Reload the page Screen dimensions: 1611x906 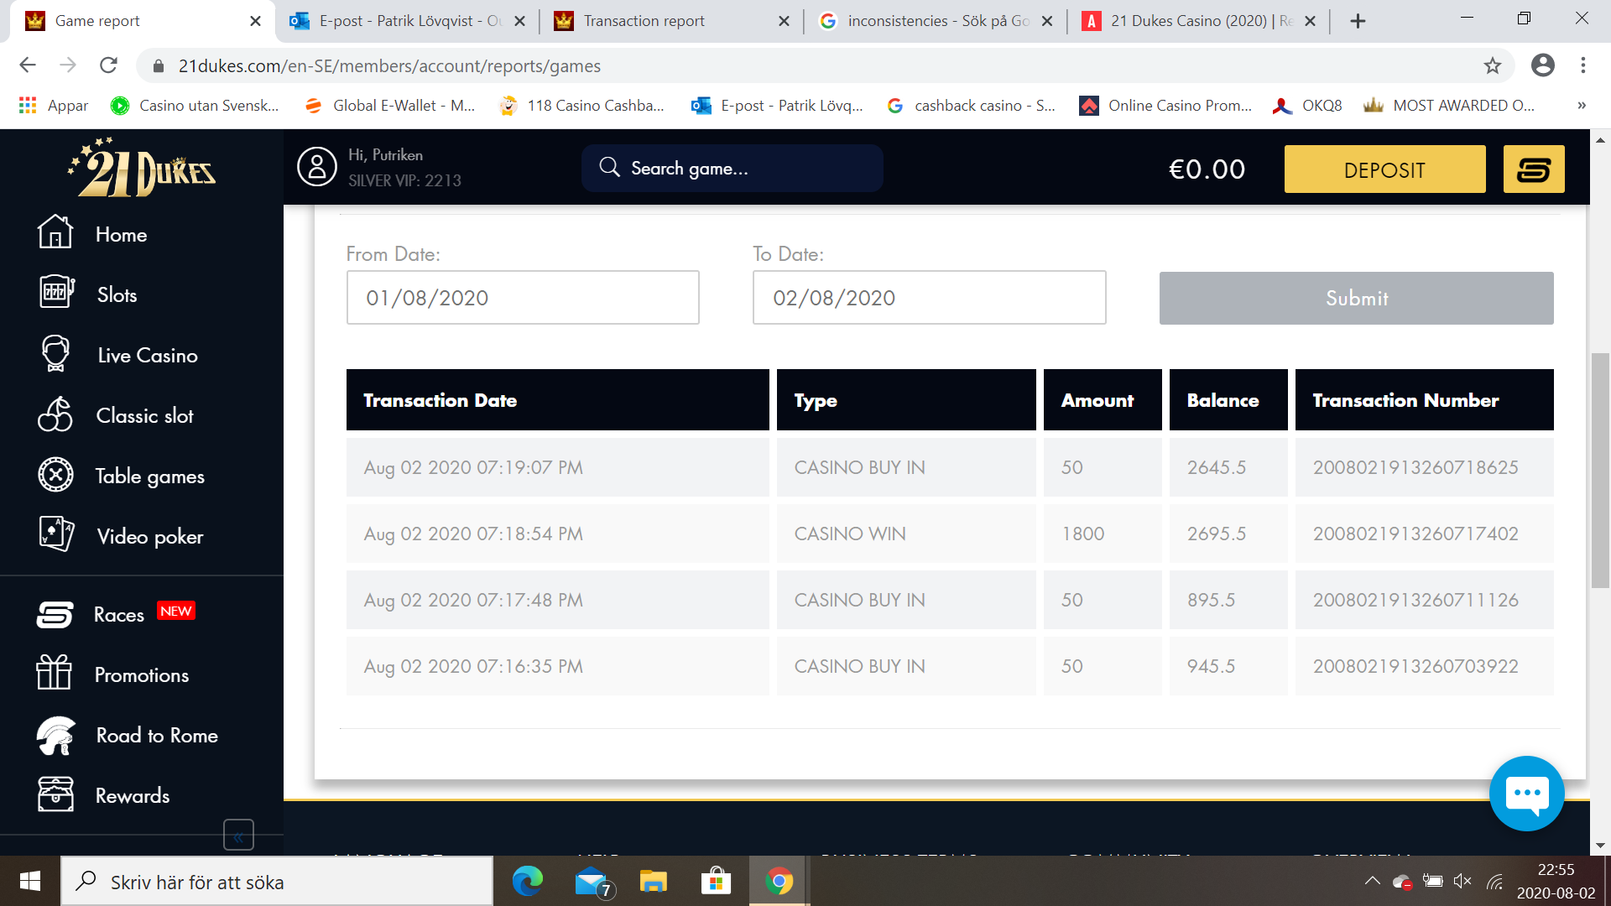[x=108, y=65]
